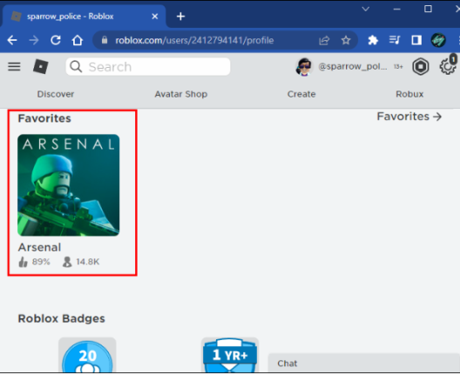Focus the Roblox Search field
The image size is (460, 374).
148,67
